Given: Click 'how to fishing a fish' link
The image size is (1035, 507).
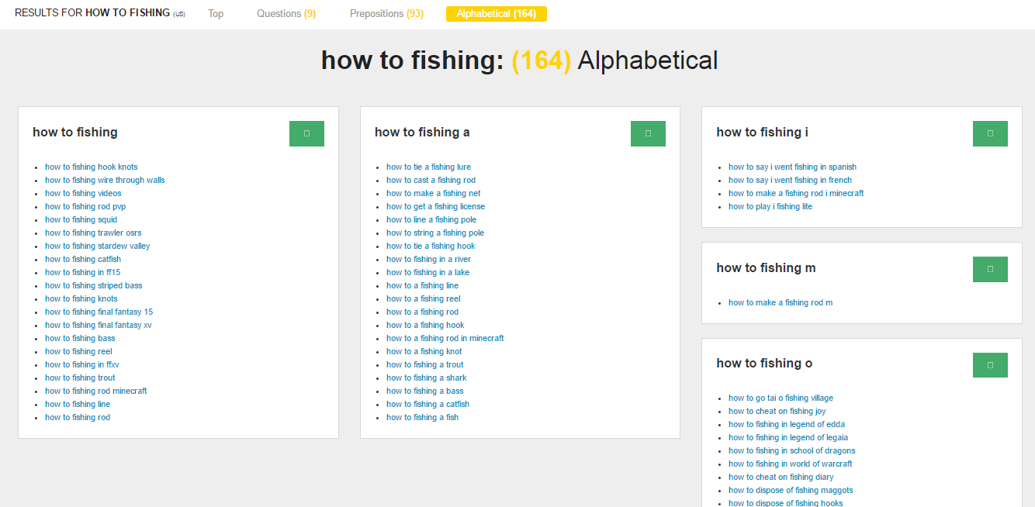Looking at the screenshot, I should coord(423,417).
